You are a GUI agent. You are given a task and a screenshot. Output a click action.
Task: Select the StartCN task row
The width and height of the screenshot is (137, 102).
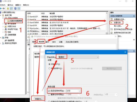tap(66, 19)
